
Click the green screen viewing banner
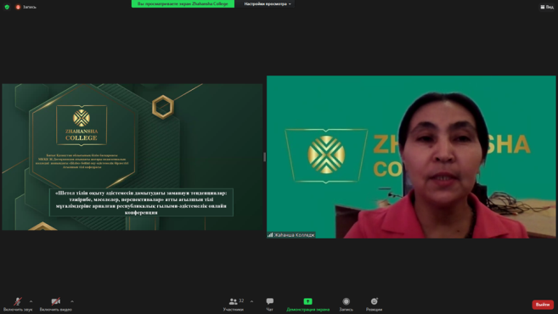coord(183,4)
